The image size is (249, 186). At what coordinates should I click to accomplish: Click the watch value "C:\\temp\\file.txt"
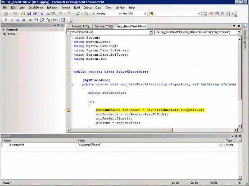pyautogui.click(x=89, y=145)
